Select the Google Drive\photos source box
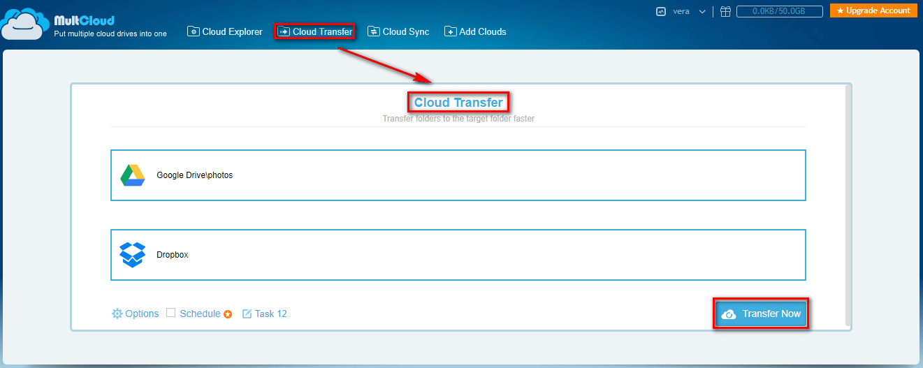Screen dimensions: 923x368 click(458, 175)
